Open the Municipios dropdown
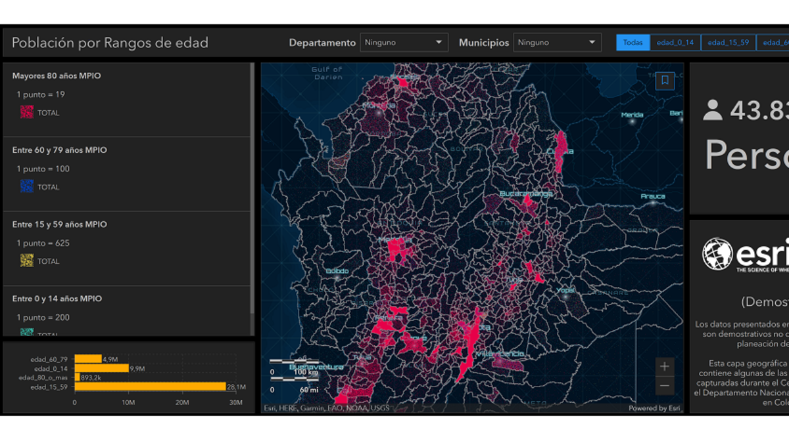The height and width of the screenshot is (443, 789). click(557, 43)
